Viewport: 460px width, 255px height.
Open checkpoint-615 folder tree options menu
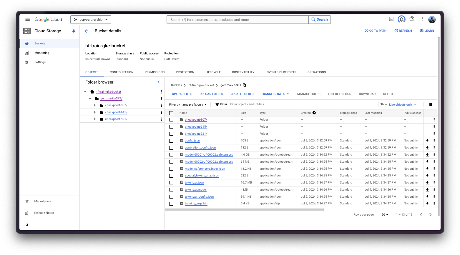tap(161, 112)
